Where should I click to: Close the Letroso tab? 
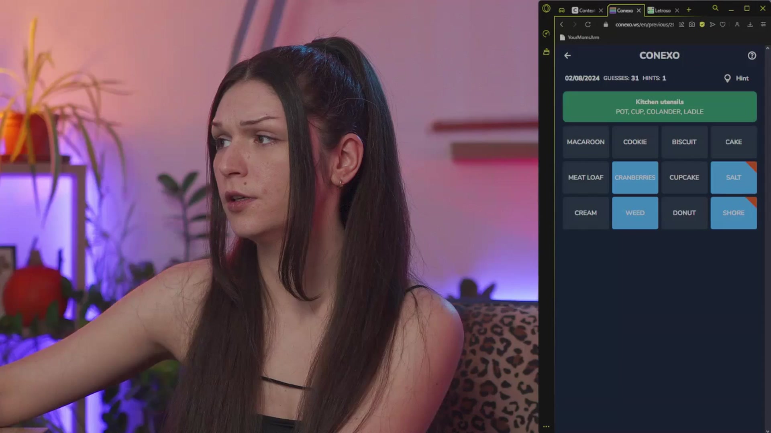point(677,11)
